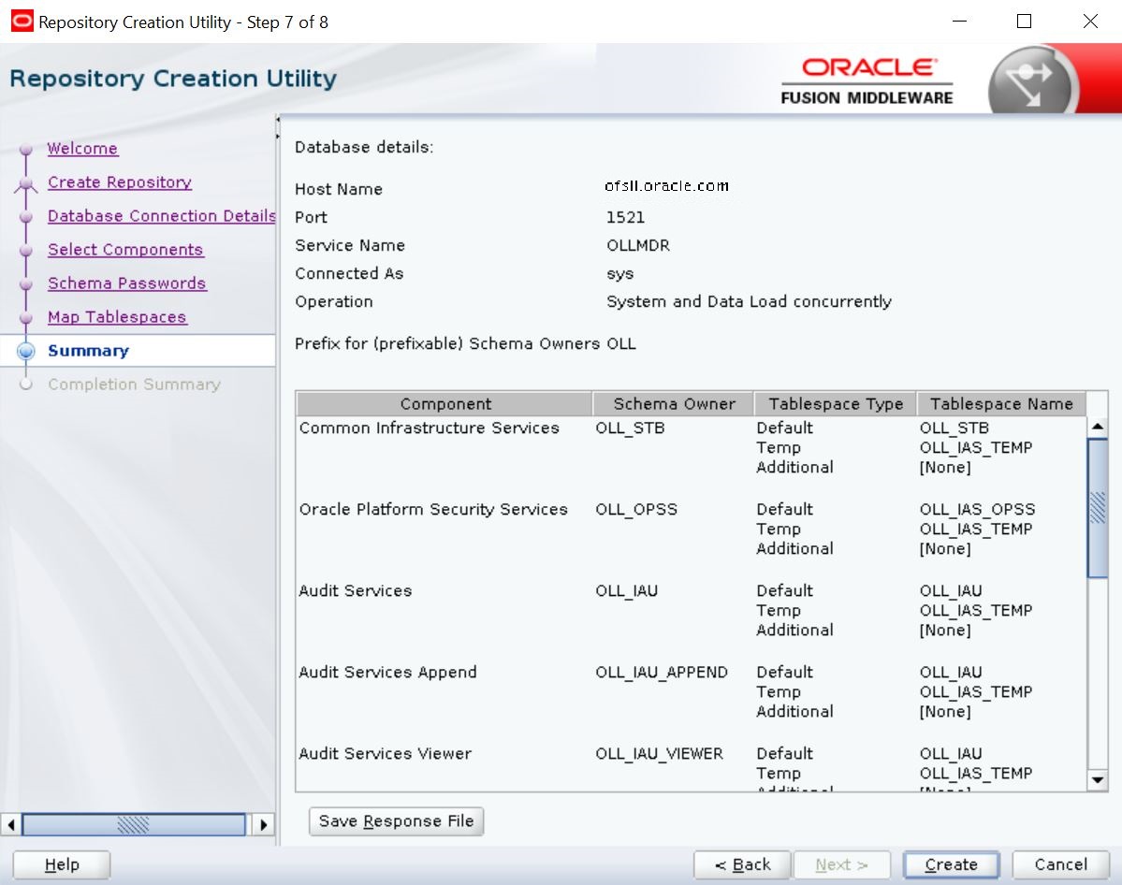Click the Create Repository step node icon

pos(26,183)
